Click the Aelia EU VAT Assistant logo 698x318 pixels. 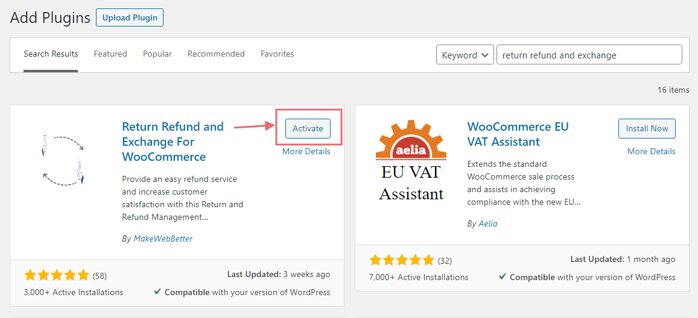tap(411, 161)
